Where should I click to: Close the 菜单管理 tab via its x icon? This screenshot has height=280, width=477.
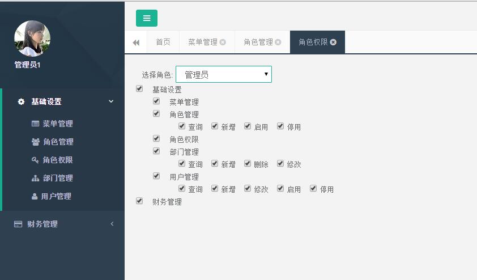[x=223, y=43]
